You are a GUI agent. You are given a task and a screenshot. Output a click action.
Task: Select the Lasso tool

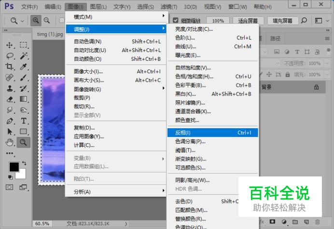(10, 56)
